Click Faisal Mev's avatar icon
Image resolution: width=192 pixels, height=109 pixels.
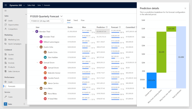pos(45,99)
